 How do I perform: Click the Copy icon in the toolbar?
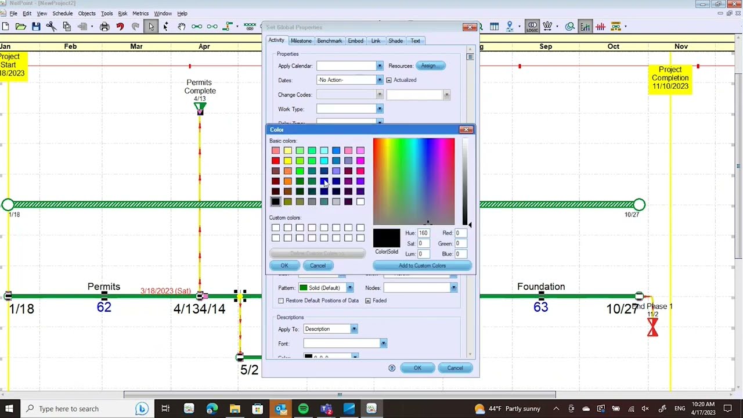click(x=67, y=26)
